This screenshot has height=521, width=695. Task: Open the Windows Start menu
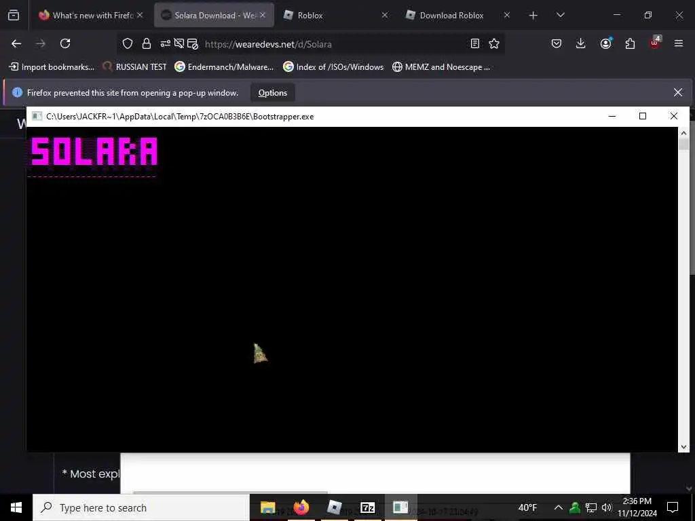coord(16,507)
